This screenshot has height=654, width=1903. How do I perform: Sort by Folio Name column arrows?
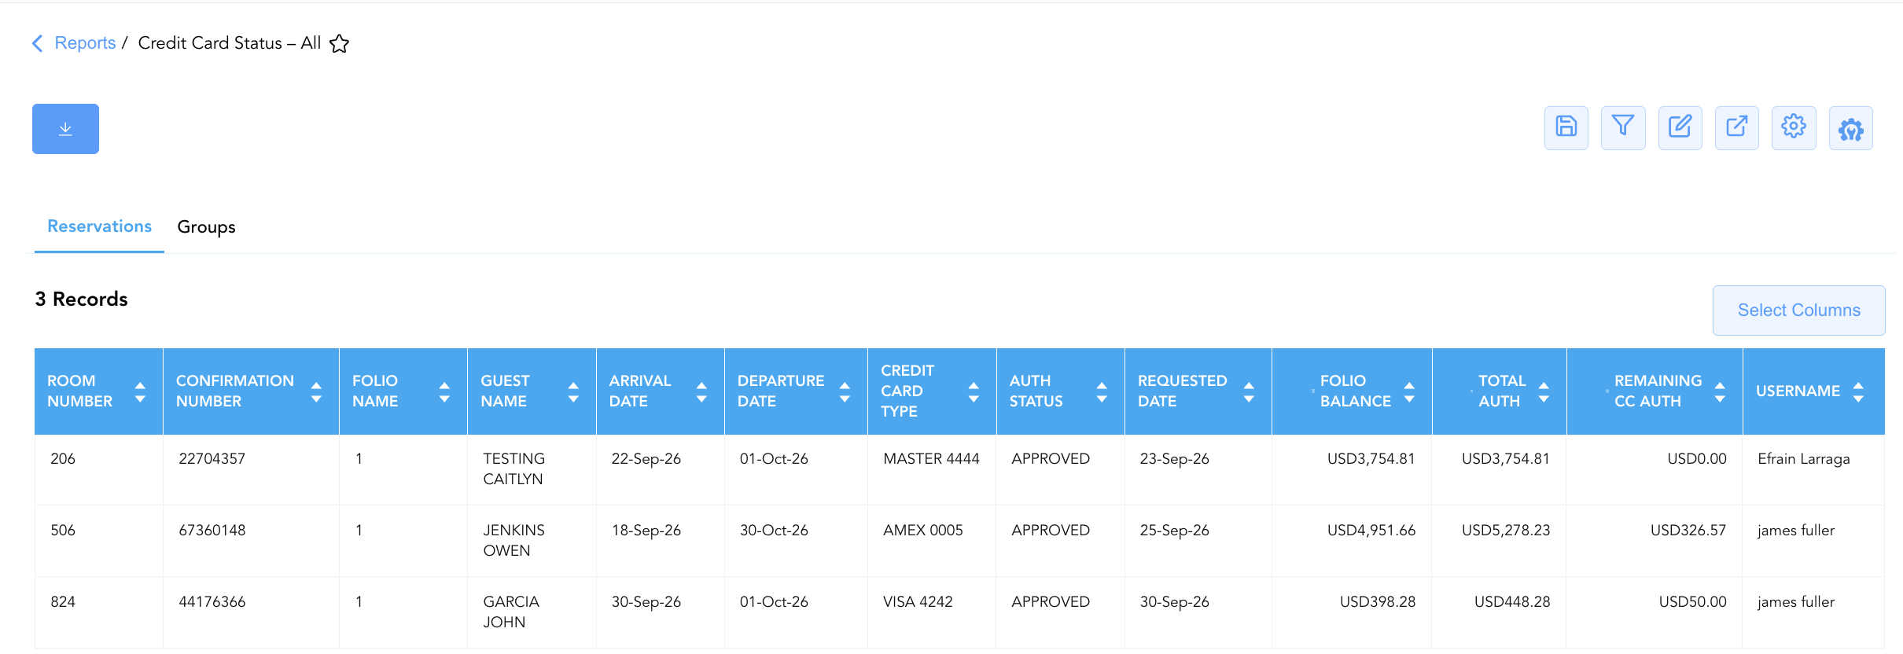pyautogui.click(x=444, y=391)
